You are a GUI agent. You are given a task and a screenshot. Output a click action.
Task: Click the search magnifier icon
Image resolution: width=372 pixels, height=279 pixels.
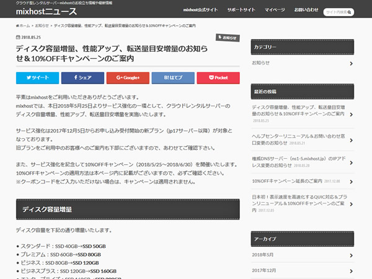click(349, 12)
